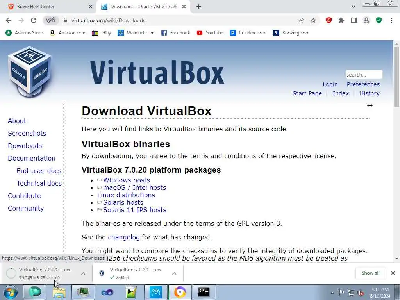The height and width of the screenshot is (300, 400).
Task: Open the Preferences link
Action: (x=363, y=84)
